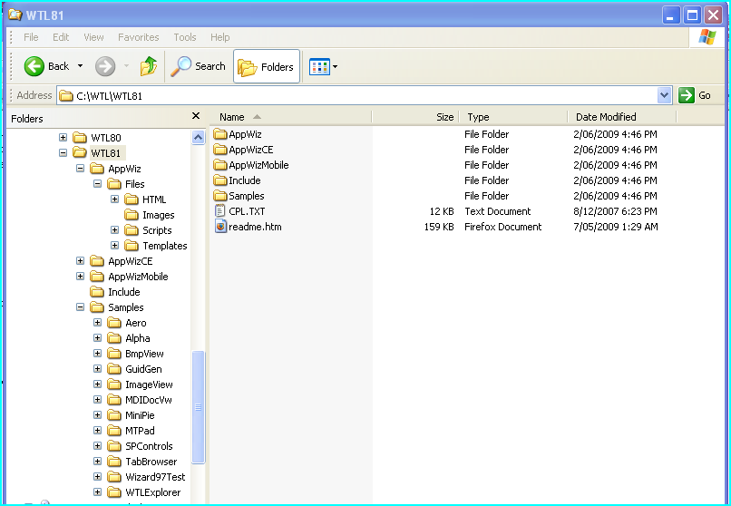Open the Tools menu
The image size is (731, 506).
[184, 37]
